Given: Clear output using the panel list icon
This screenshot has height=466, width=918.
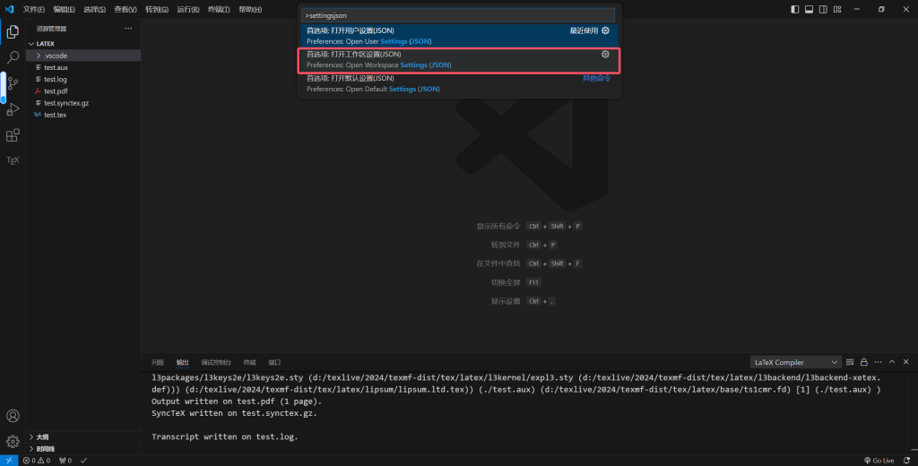Looking at the screenshot, I should point(850,362).
